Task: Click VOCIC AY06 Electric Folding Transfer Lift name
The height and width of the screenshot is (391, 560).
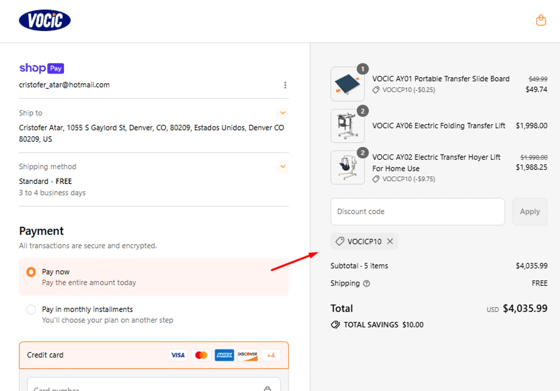Action: click(x=439, y=126)
